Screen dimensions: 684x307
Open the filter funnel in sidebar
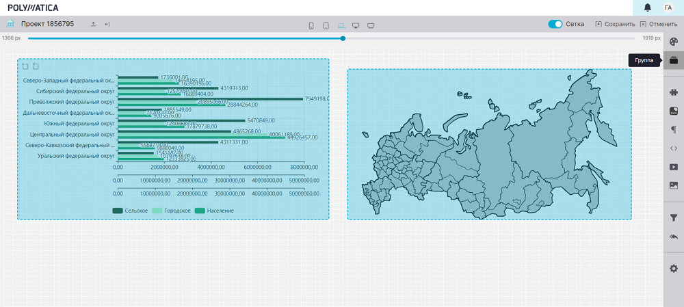click(674, 218)
